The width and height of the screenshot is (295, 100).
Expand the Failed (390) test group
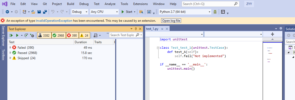[x=10, y=48]
